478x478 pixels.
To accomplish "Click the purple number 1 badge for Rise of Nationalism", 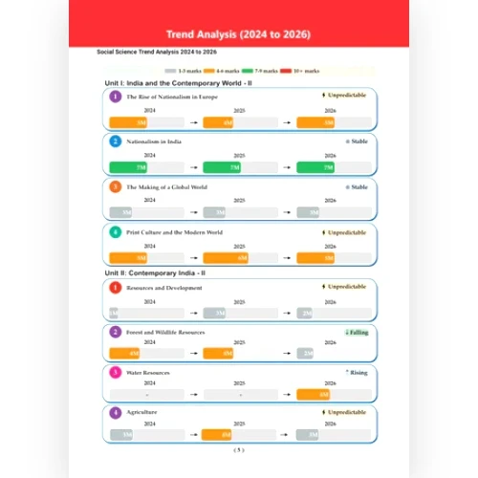I will tap(116, 97).
